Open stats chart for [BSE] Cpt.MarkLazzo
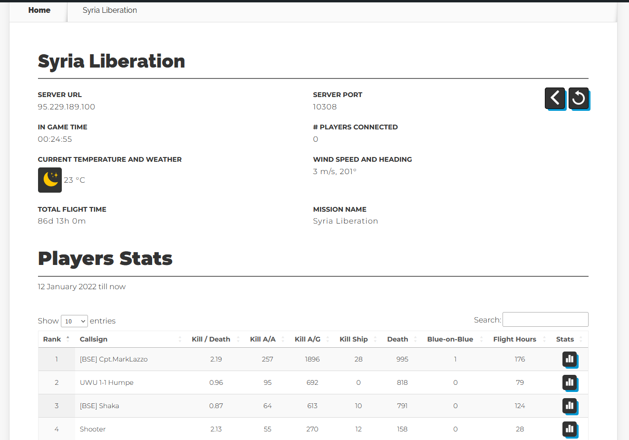Viewport: 629px width, 440px height. point(570,359)
